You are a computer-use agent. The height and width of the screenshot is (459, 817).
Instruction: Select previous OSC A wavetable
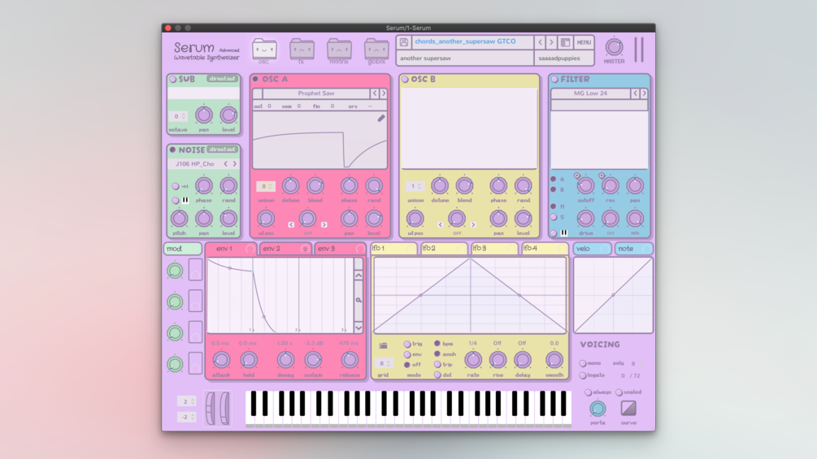(x=375, y=93)
